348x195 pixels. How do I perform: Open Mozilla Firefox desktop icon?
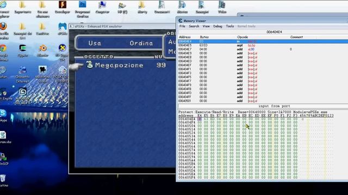pos(3,27)
